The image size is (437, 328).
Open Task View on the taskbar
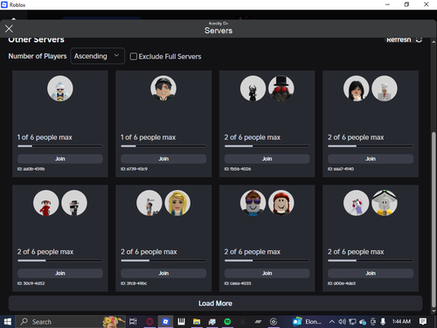pos(133,322)
